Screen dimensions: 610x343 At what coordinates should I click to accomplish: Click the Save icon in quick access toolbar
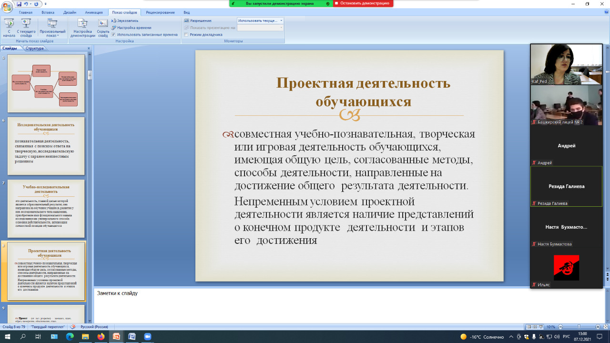click(x=19, y=4)
